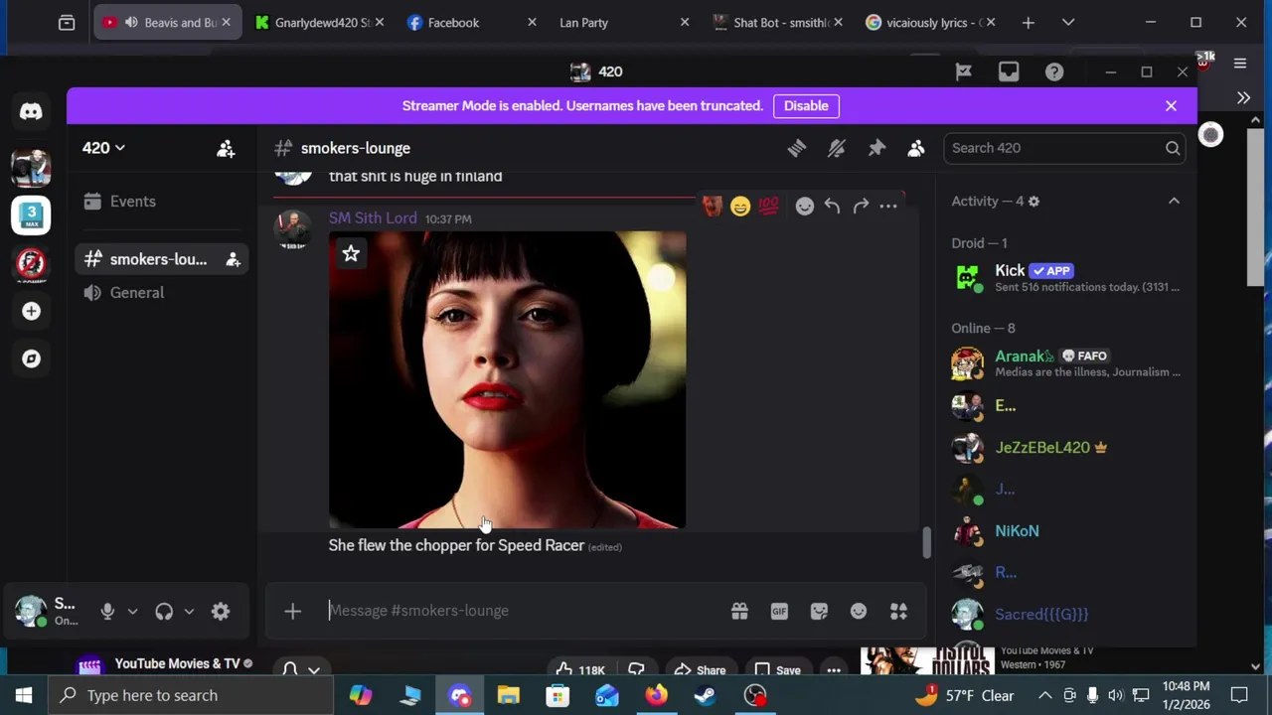Screen dimensions: 1272x715
Task: Open User Settings gear
Action: 221,612
